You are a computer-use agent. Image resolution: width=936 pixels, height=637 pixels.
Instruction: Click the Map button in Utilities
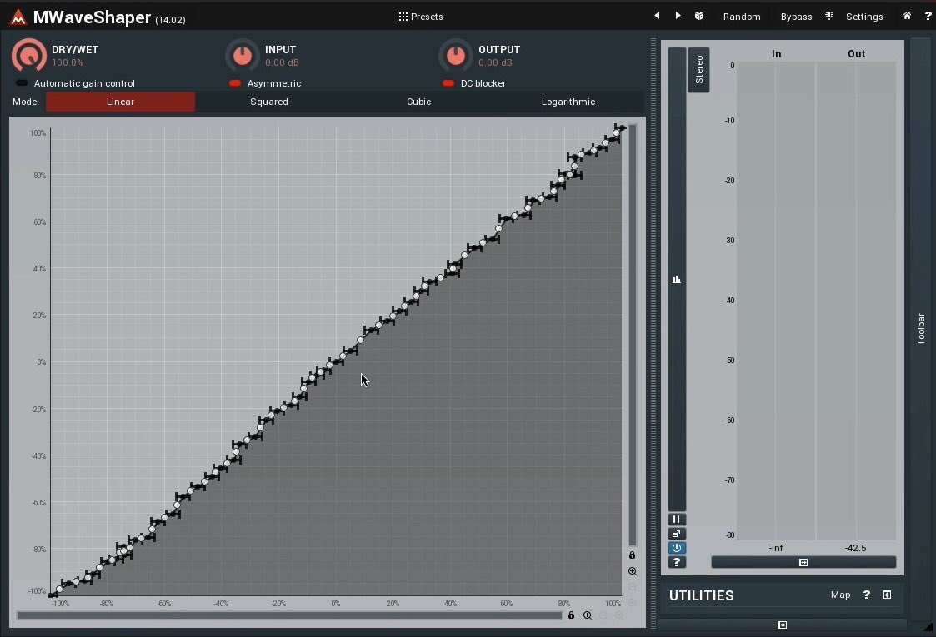[840, 595]
